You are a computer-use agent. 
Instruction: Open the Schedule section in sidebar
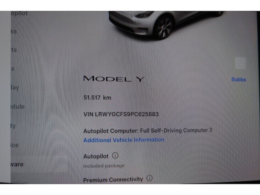tap(18, 107)
